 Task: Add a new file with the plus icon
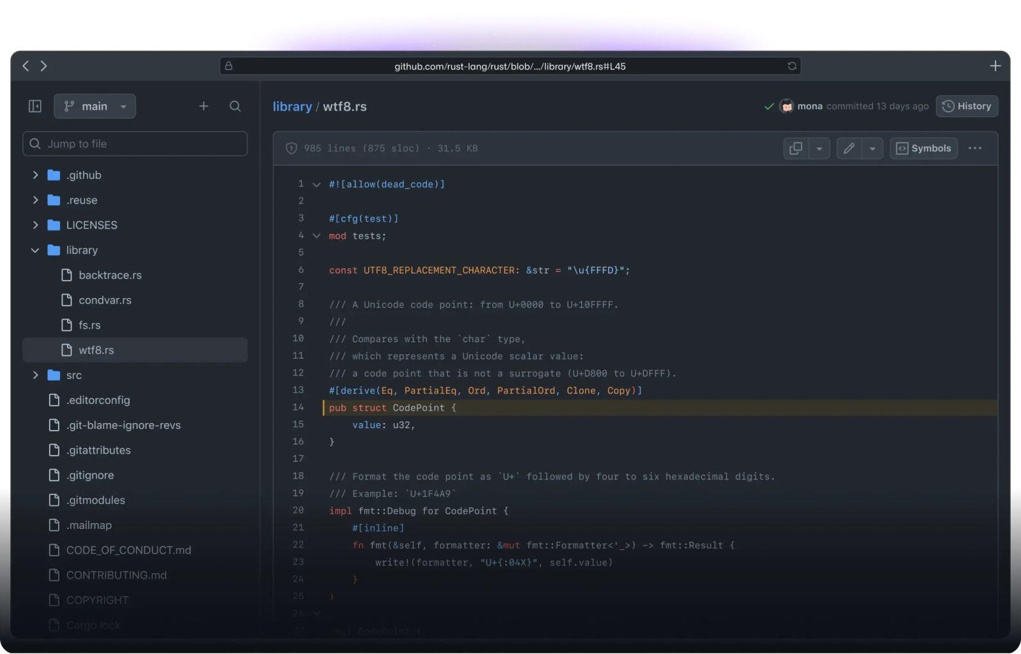tap(204, 106)
